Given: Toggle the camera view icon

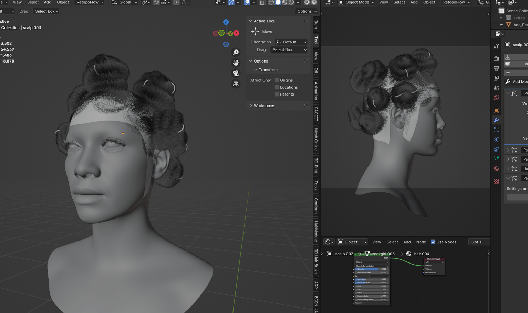Looking at the screenshot, I should 236,73.
